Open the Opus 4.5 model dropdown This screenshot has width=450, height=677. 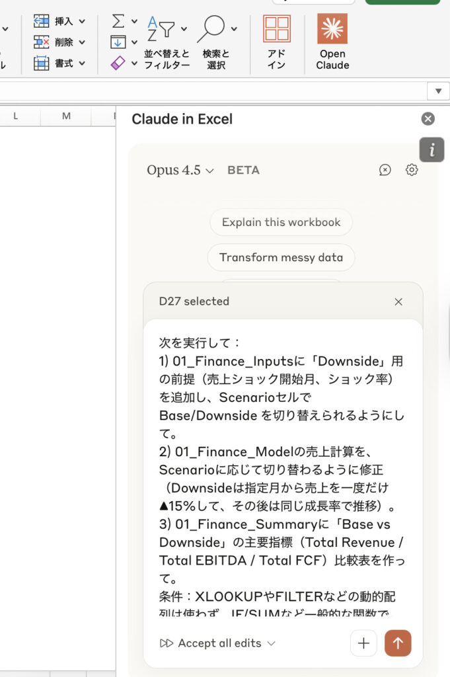tap(180, 170)
